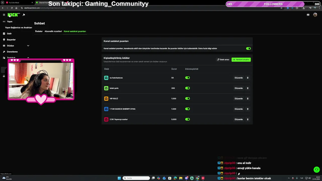322x181 pixels.
Task: Close the YouTube Music tab
Action: [32, 3]
